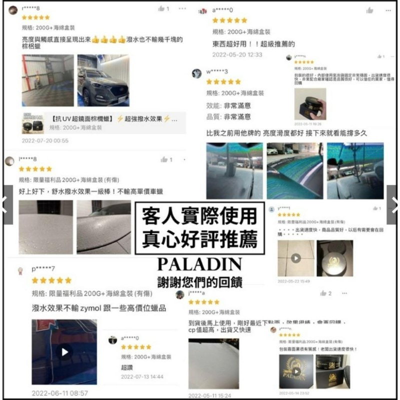This screenshot has height=400, width=400.
Task: Like the review by j*****a
Action: [x=323, y=293]
